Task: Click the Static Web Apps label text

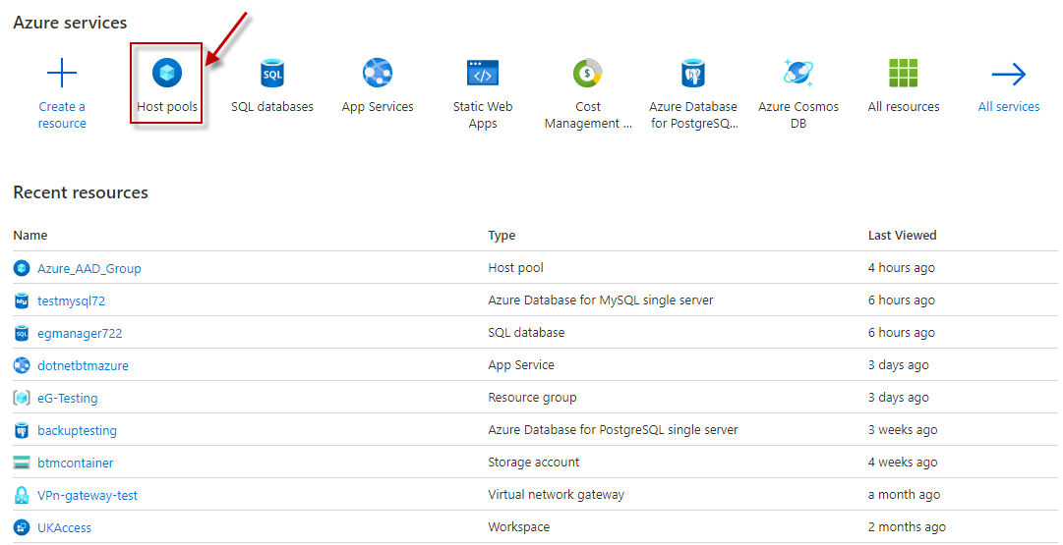Action: click(x=483, y=115)
